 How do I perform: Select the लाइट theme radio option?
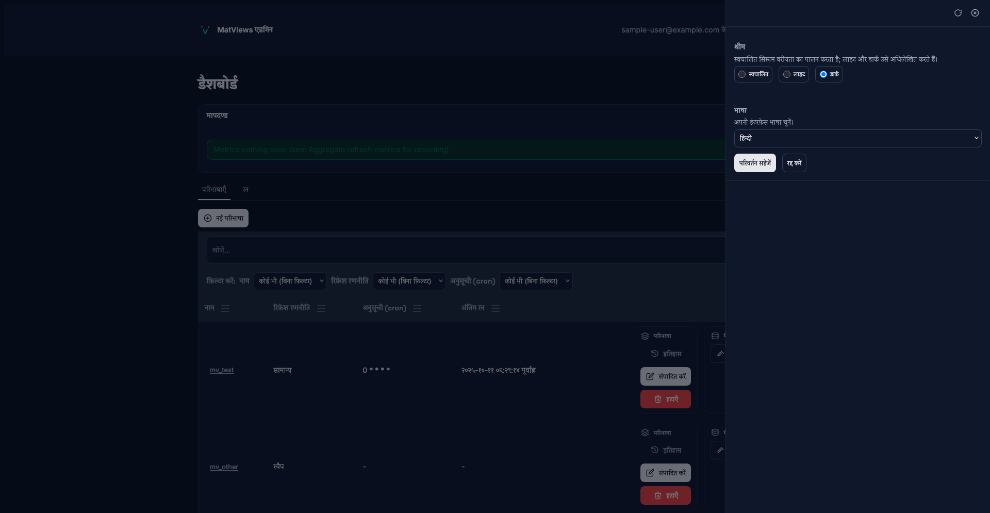pyautogui.click(x=787, y=74)
